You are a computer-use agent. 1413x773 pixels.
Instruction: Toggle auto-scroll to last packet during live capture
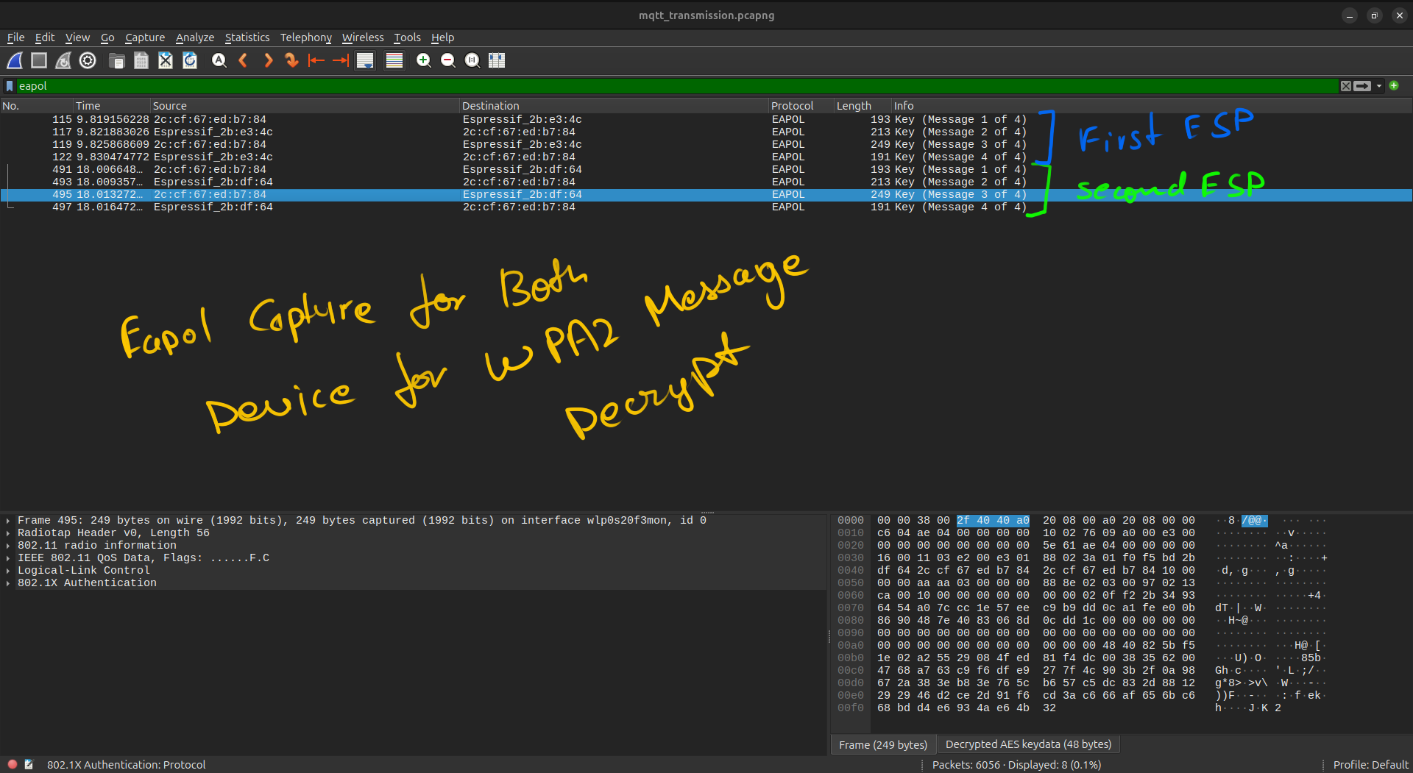365,60
